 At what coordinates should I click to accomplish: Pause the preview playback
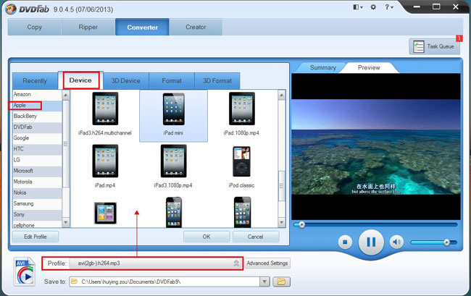[x=371, y=242]
